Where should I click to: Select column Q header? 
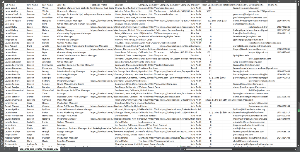pos(258,1)
